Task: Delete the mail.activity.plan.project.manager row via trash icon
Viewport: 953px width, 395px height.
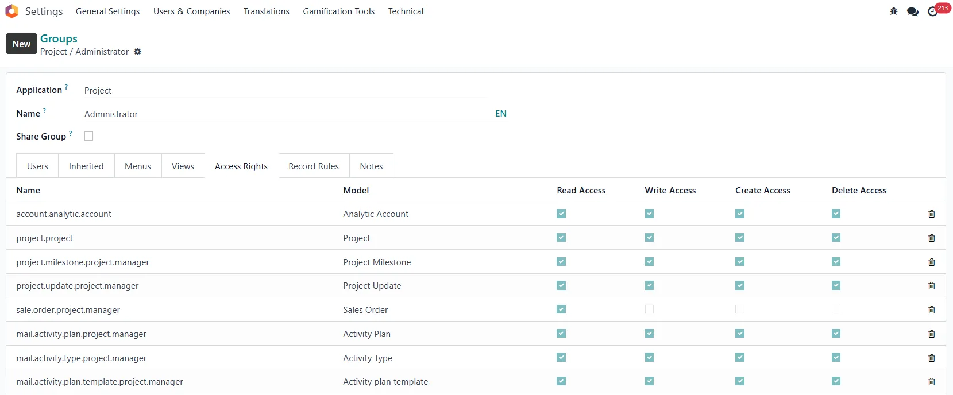Action: point(931,334)
